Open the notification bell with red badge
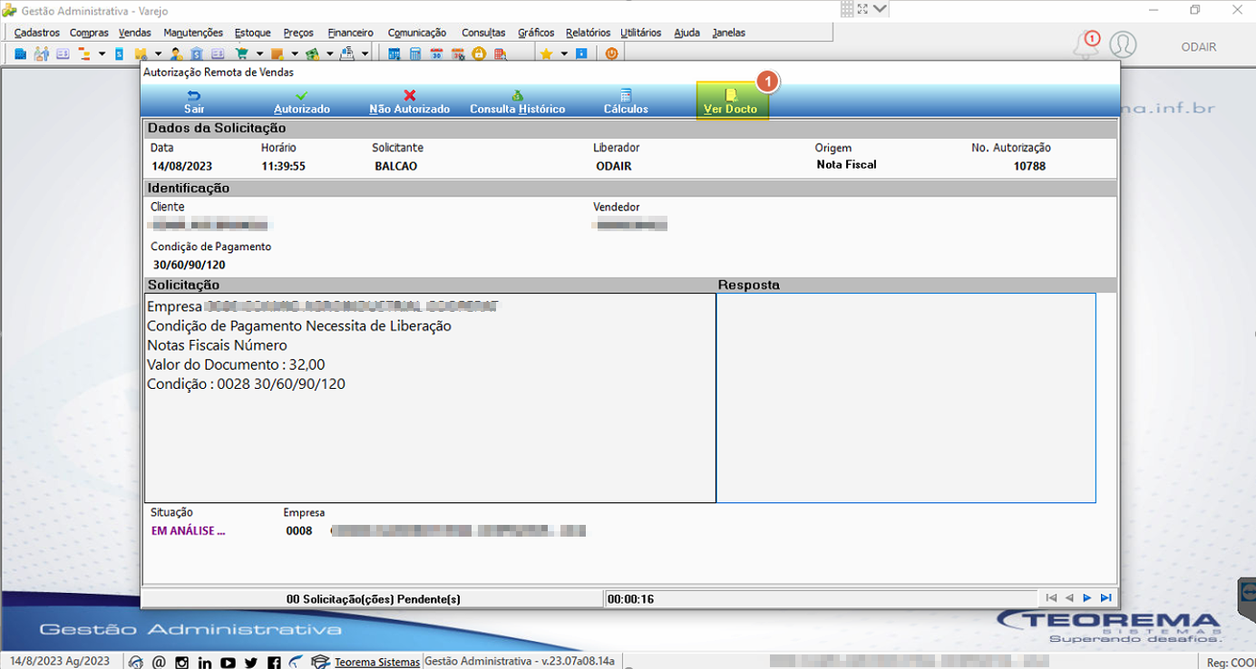1256x669 pixels. point(1086,44)
